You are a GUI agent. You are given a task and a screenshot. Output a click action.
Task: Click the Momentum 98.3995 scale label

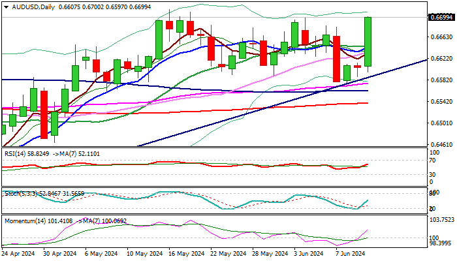point(441,243)
